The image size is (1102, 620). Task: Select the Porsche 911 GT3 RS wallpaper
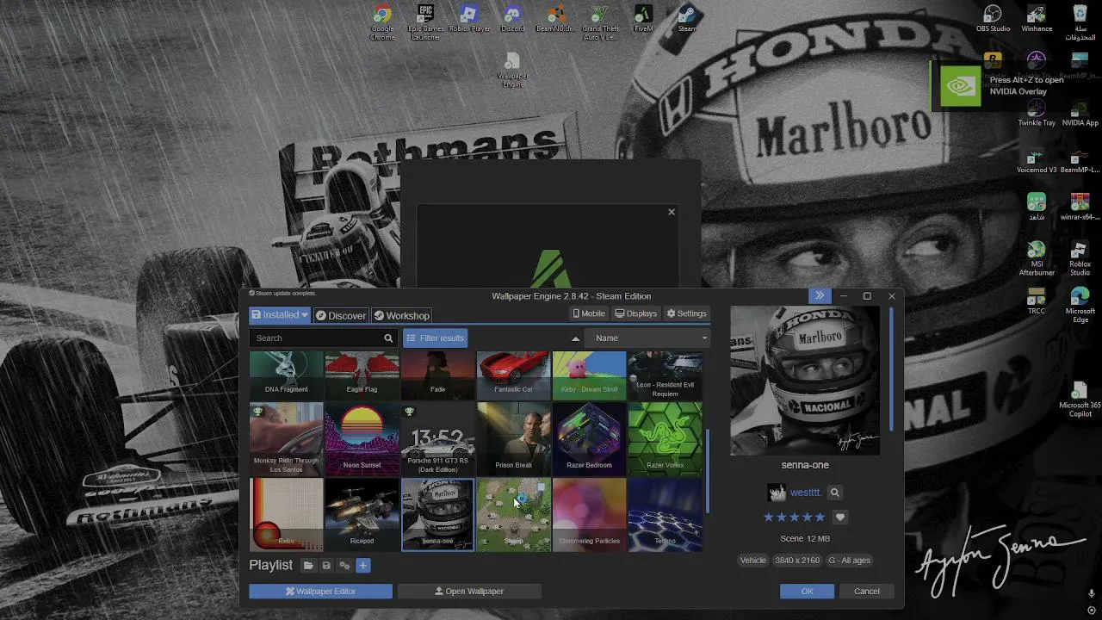click(437, 438)
